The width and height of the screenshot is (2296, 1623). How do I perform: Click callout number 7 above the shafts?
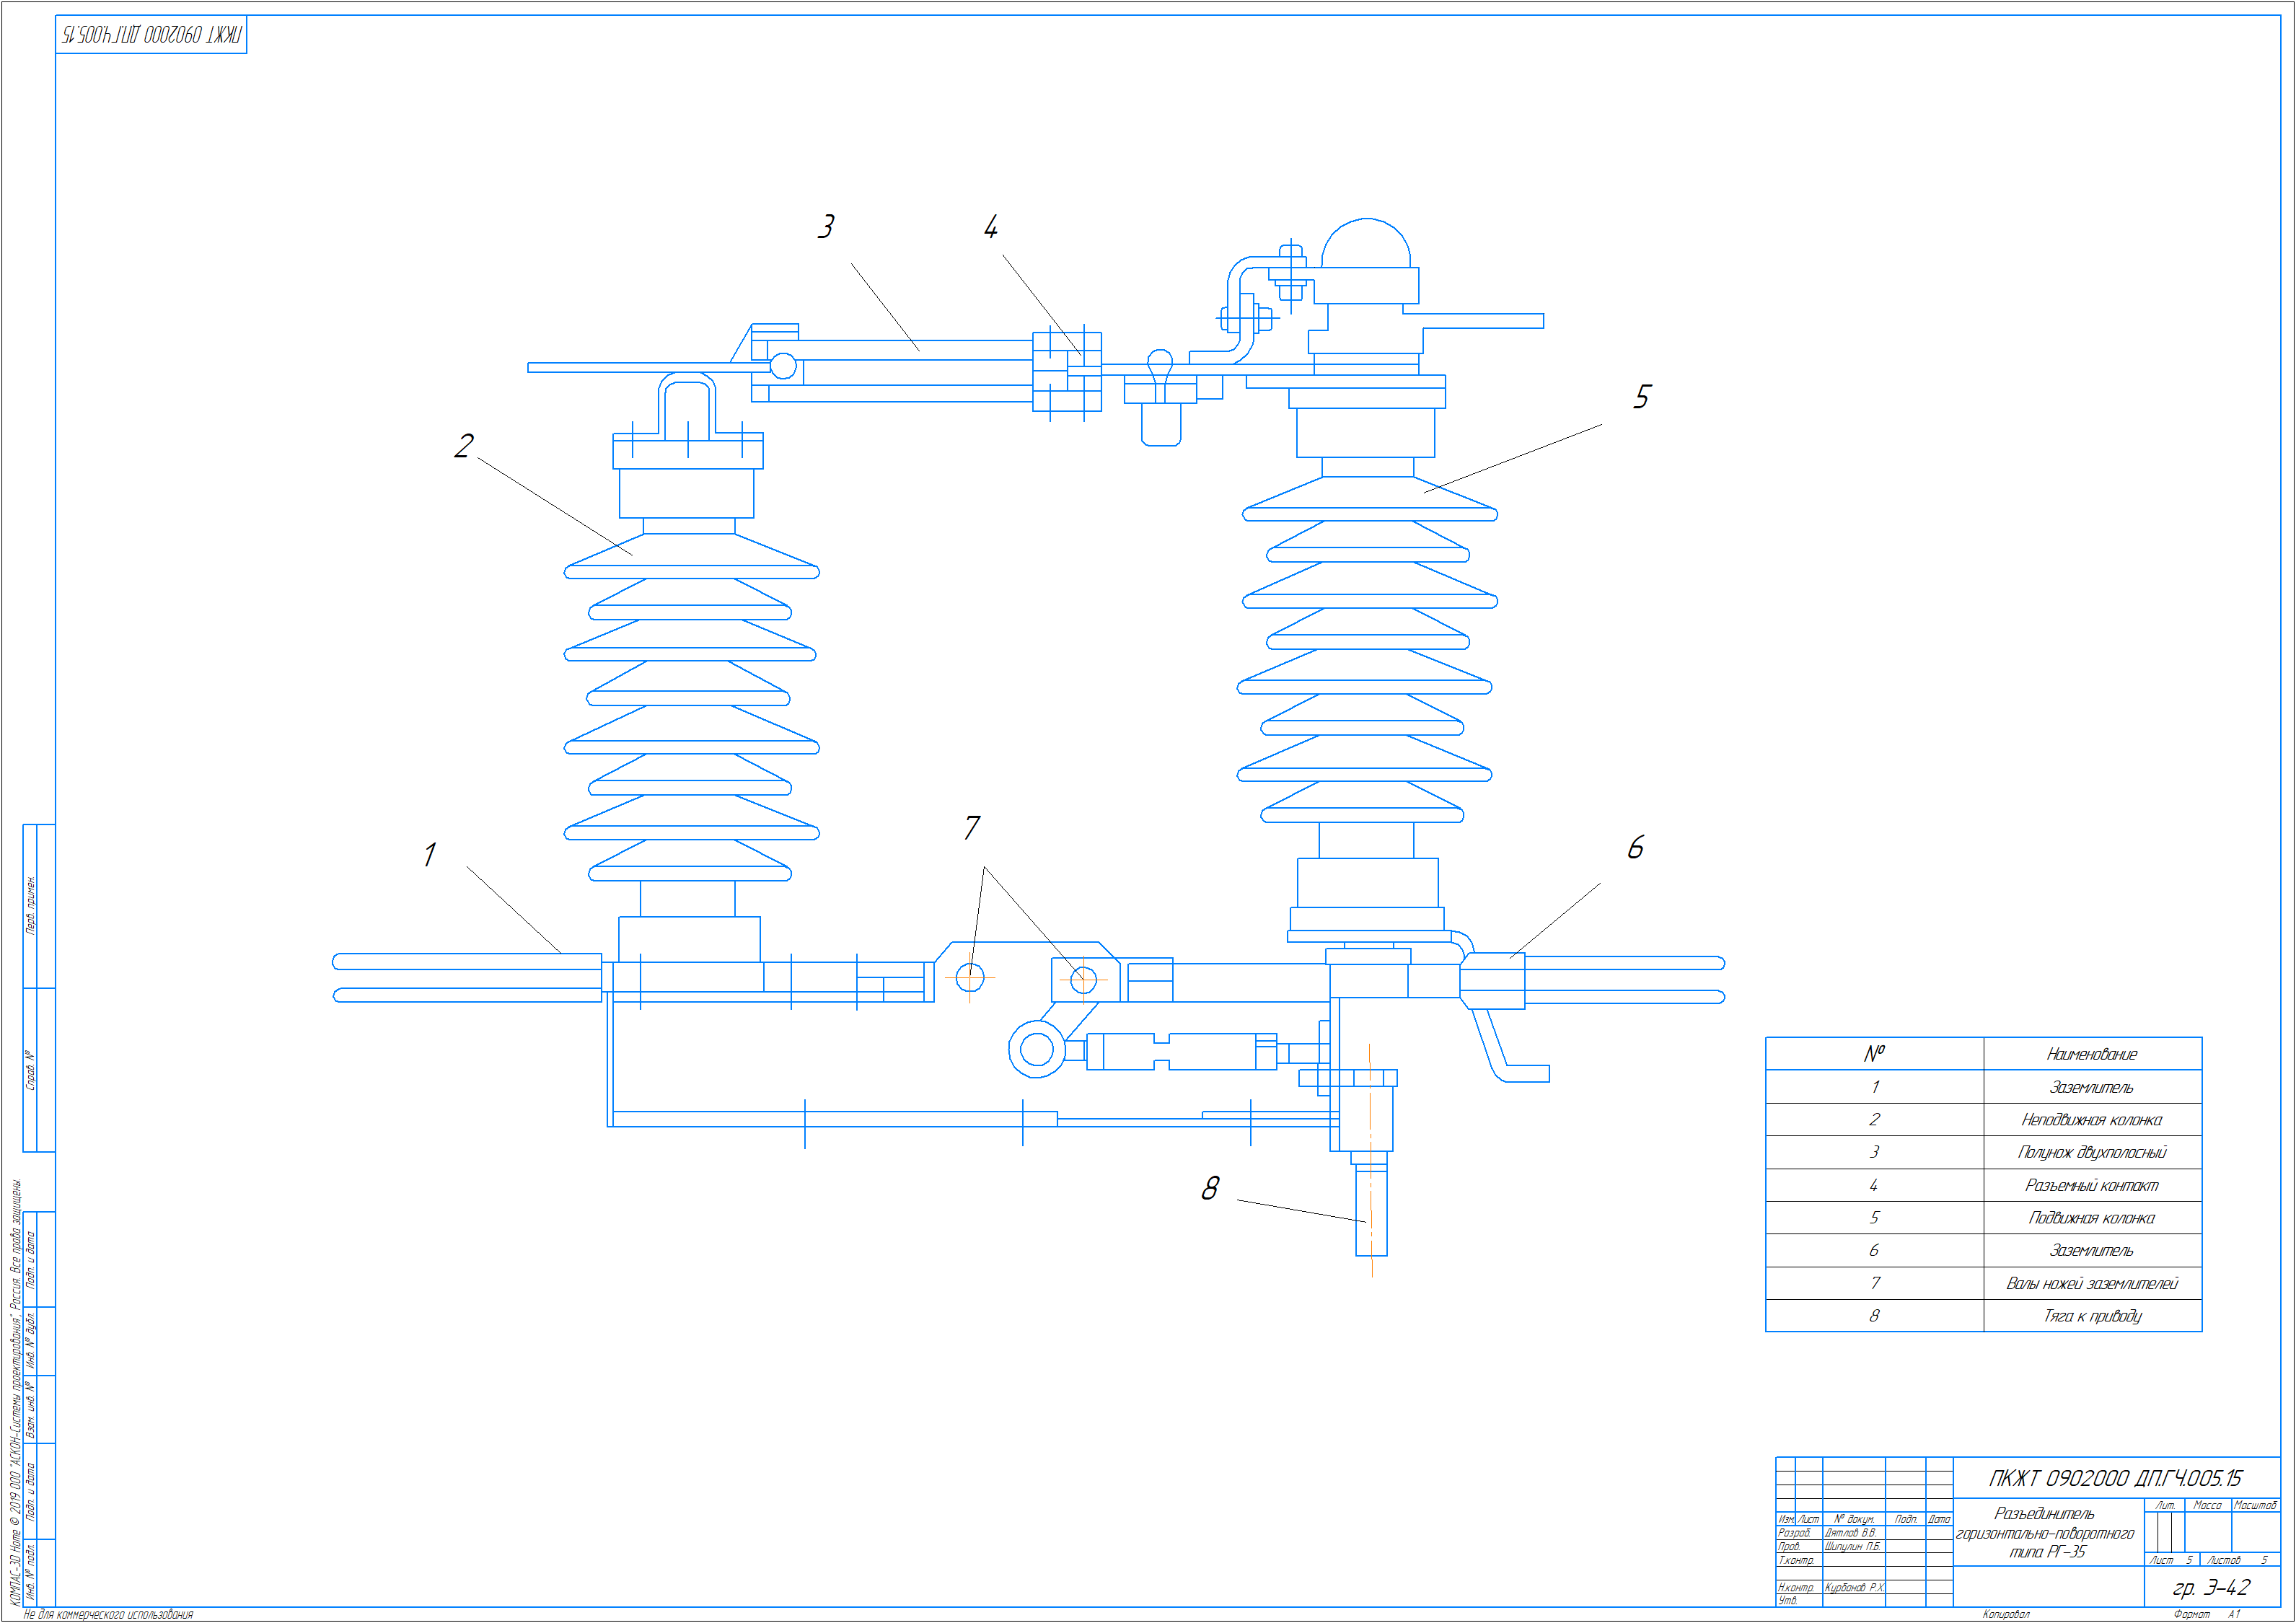[972, 828]
